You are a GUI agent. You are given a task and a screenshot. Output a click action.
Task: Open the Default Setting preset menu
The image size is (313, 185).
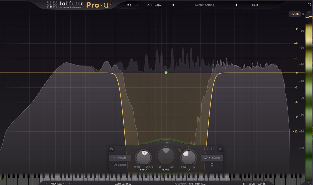[x=204, y=5]
